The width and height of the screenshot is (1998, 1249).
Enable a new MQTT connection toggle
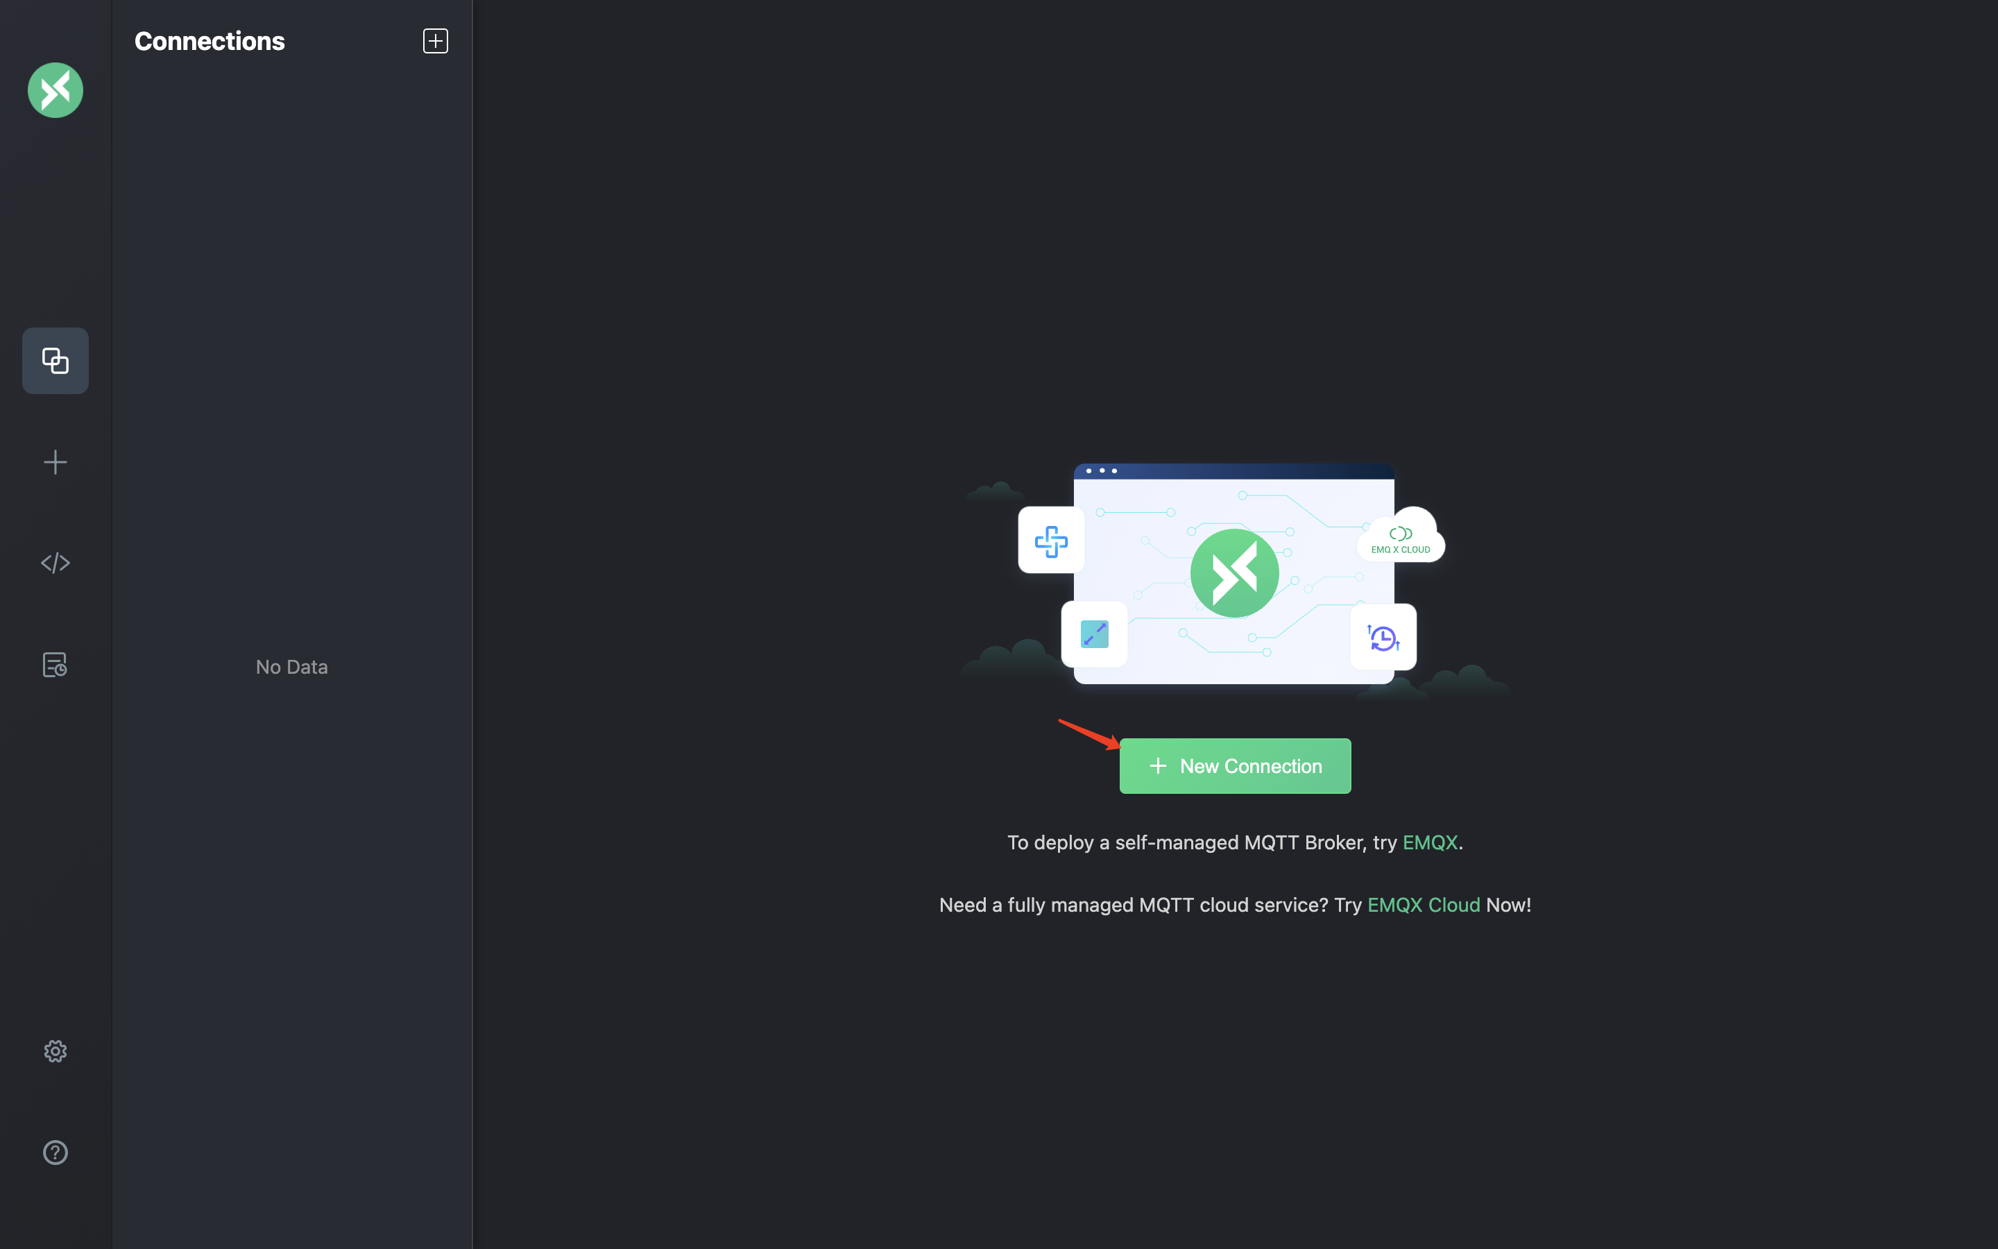pyautogui.click(x=1234, y=765)
